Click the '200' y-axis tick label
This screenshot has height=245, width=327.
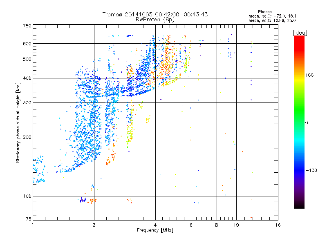click(x=27, y=137)
